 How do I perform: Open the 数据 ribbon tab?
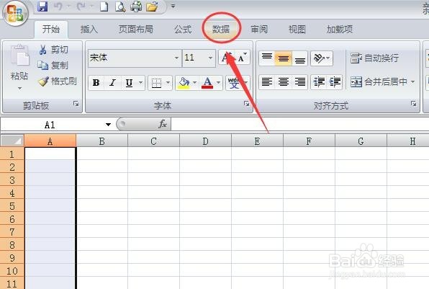click(x=221, y=29)
